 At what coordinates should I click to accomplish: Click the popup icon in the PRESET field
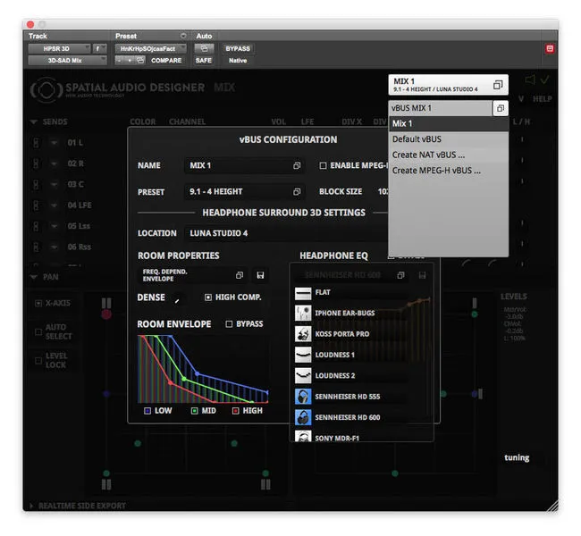click(297, 192)
